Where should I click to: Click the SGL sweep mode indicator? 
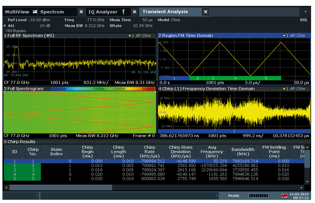[304, 20]
